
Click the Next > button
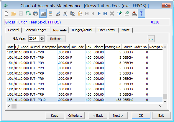coord(118,116)
